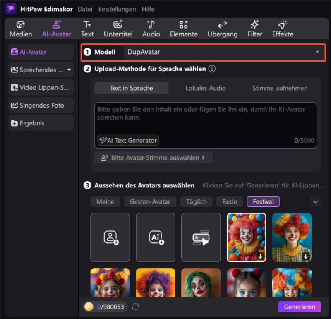Image resolution: width=331 pixels, height=319 pixels.
Task: Click the Upload-Methode info icon
Action: click(x=212, y=69)
